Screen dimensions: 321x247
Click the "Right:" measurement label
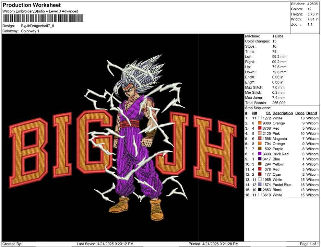pyautogui.click(x=250, y=62)
